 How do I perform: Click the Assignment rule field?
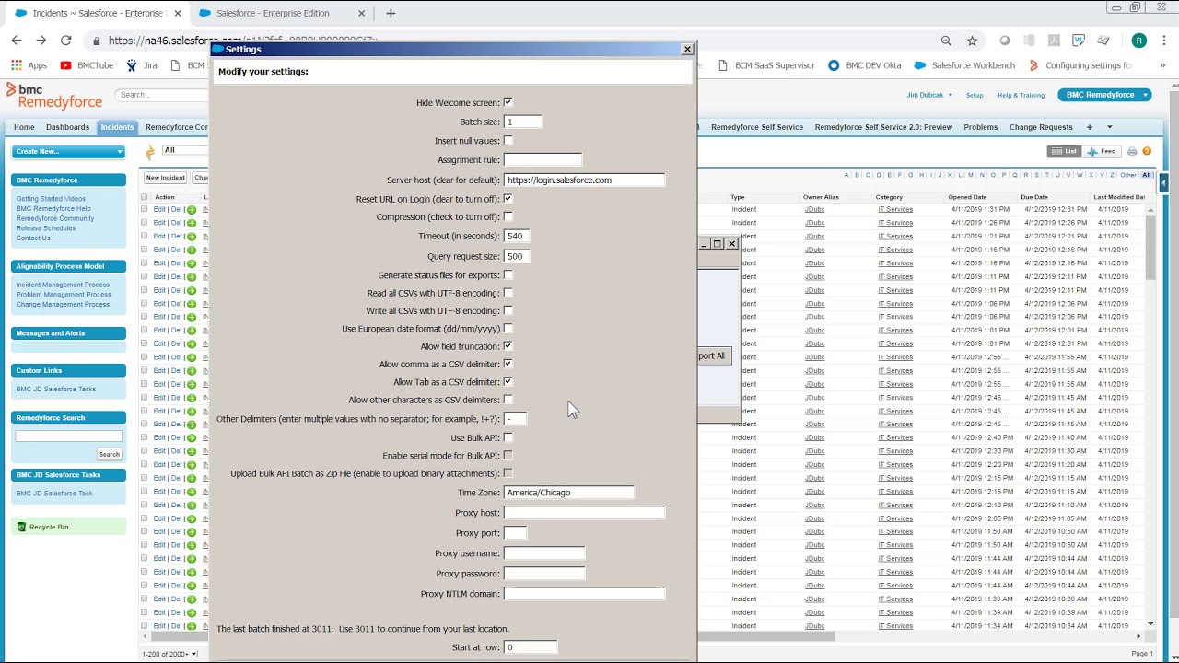(543, 160)
